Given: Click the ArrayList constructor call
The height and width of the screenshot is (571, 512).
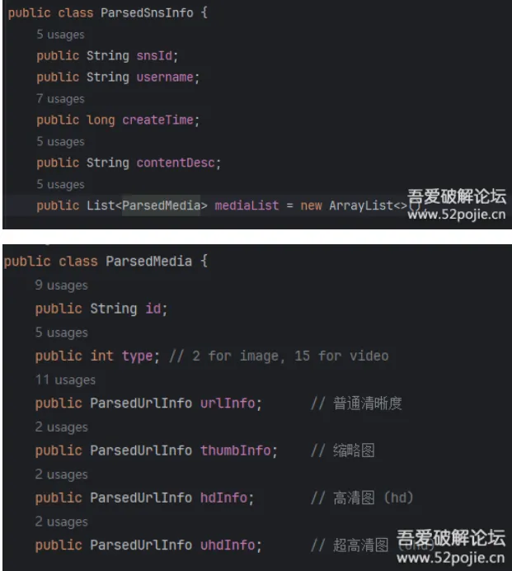Looking at the screenshot, I should (375, 205).
